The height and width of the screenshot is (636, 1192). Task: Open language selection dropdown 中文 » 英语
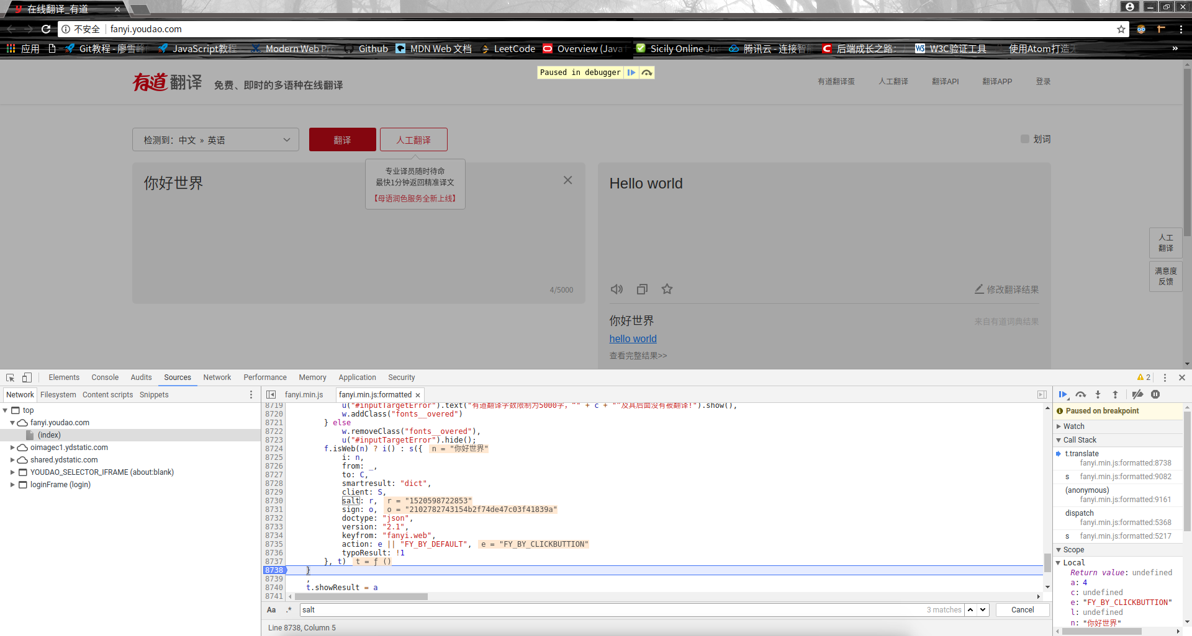tap(215, 140)
